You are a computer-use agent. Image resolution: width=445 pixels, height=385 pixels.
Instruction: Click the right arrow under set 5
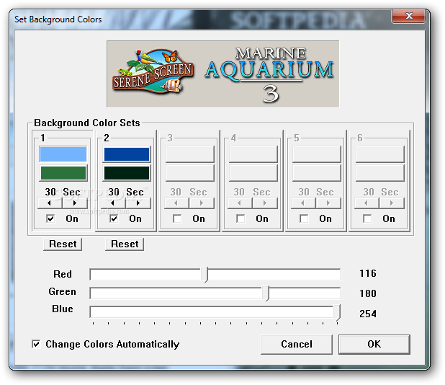[x=328, y=203]
